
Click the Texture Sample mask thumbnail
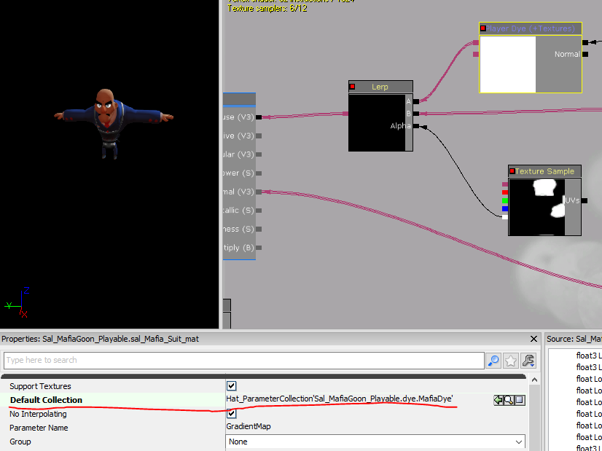536,207
